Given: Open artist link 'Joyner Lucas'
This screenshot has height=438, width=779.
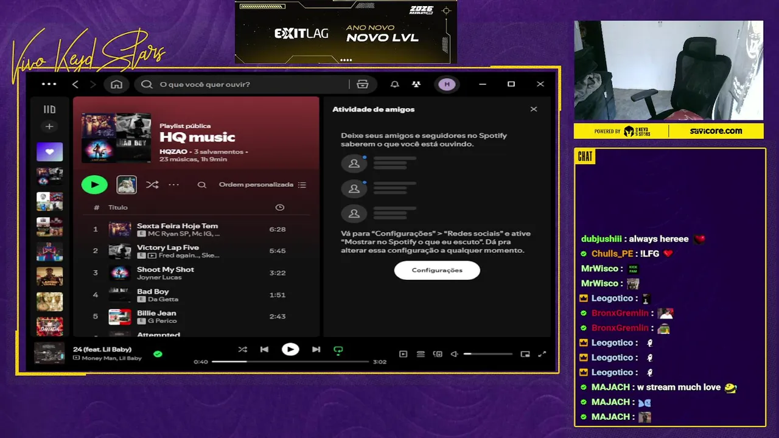Looking at the screenshot, I should coord(159,277).
